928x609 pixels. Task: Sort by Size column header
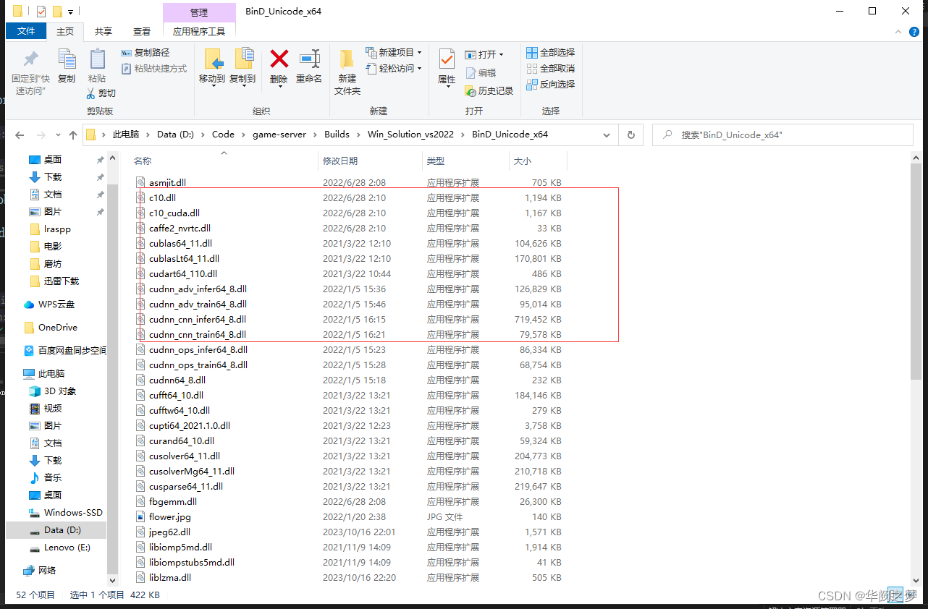(538, 161)
